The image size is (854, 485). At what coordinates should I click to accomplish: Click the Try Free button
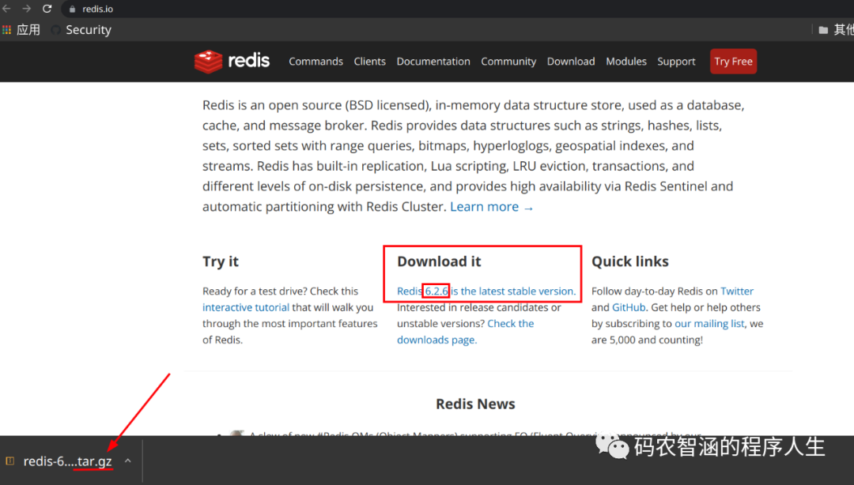[734, 62]
